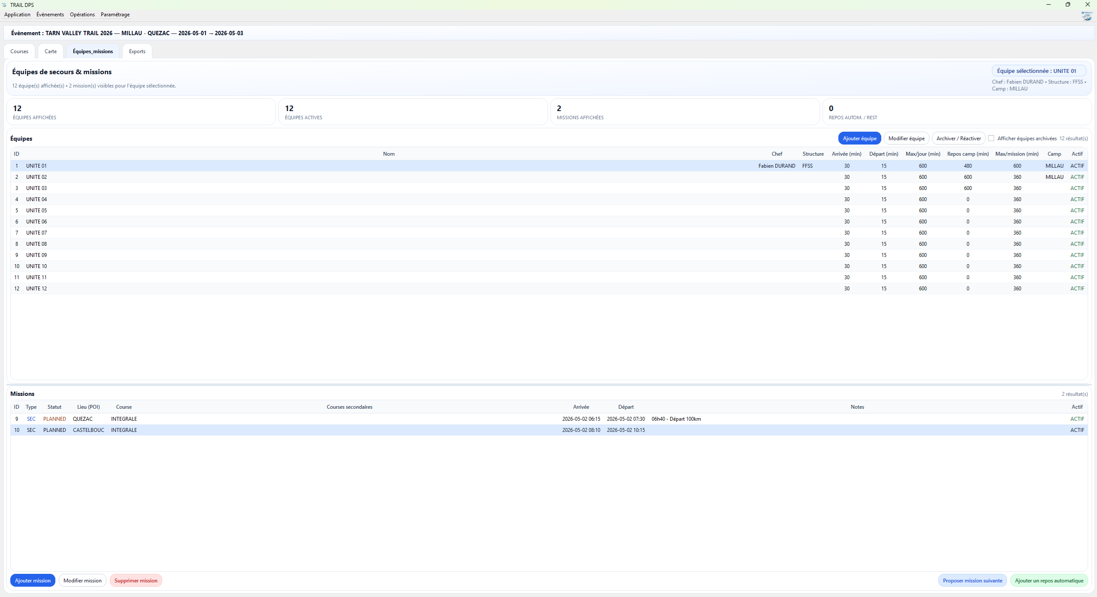
Task: Select the UNITE 05 team row
Action: click(x=36, y=211)
